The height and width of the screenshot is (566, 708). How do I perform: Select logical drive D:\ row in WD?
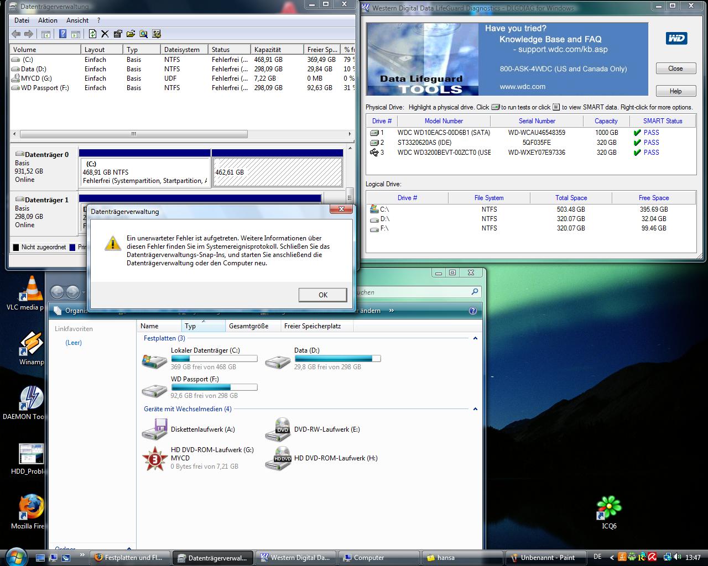pos(531,219)
